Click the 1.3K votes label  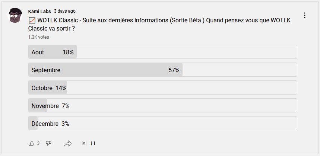click(x=38, y=37)
